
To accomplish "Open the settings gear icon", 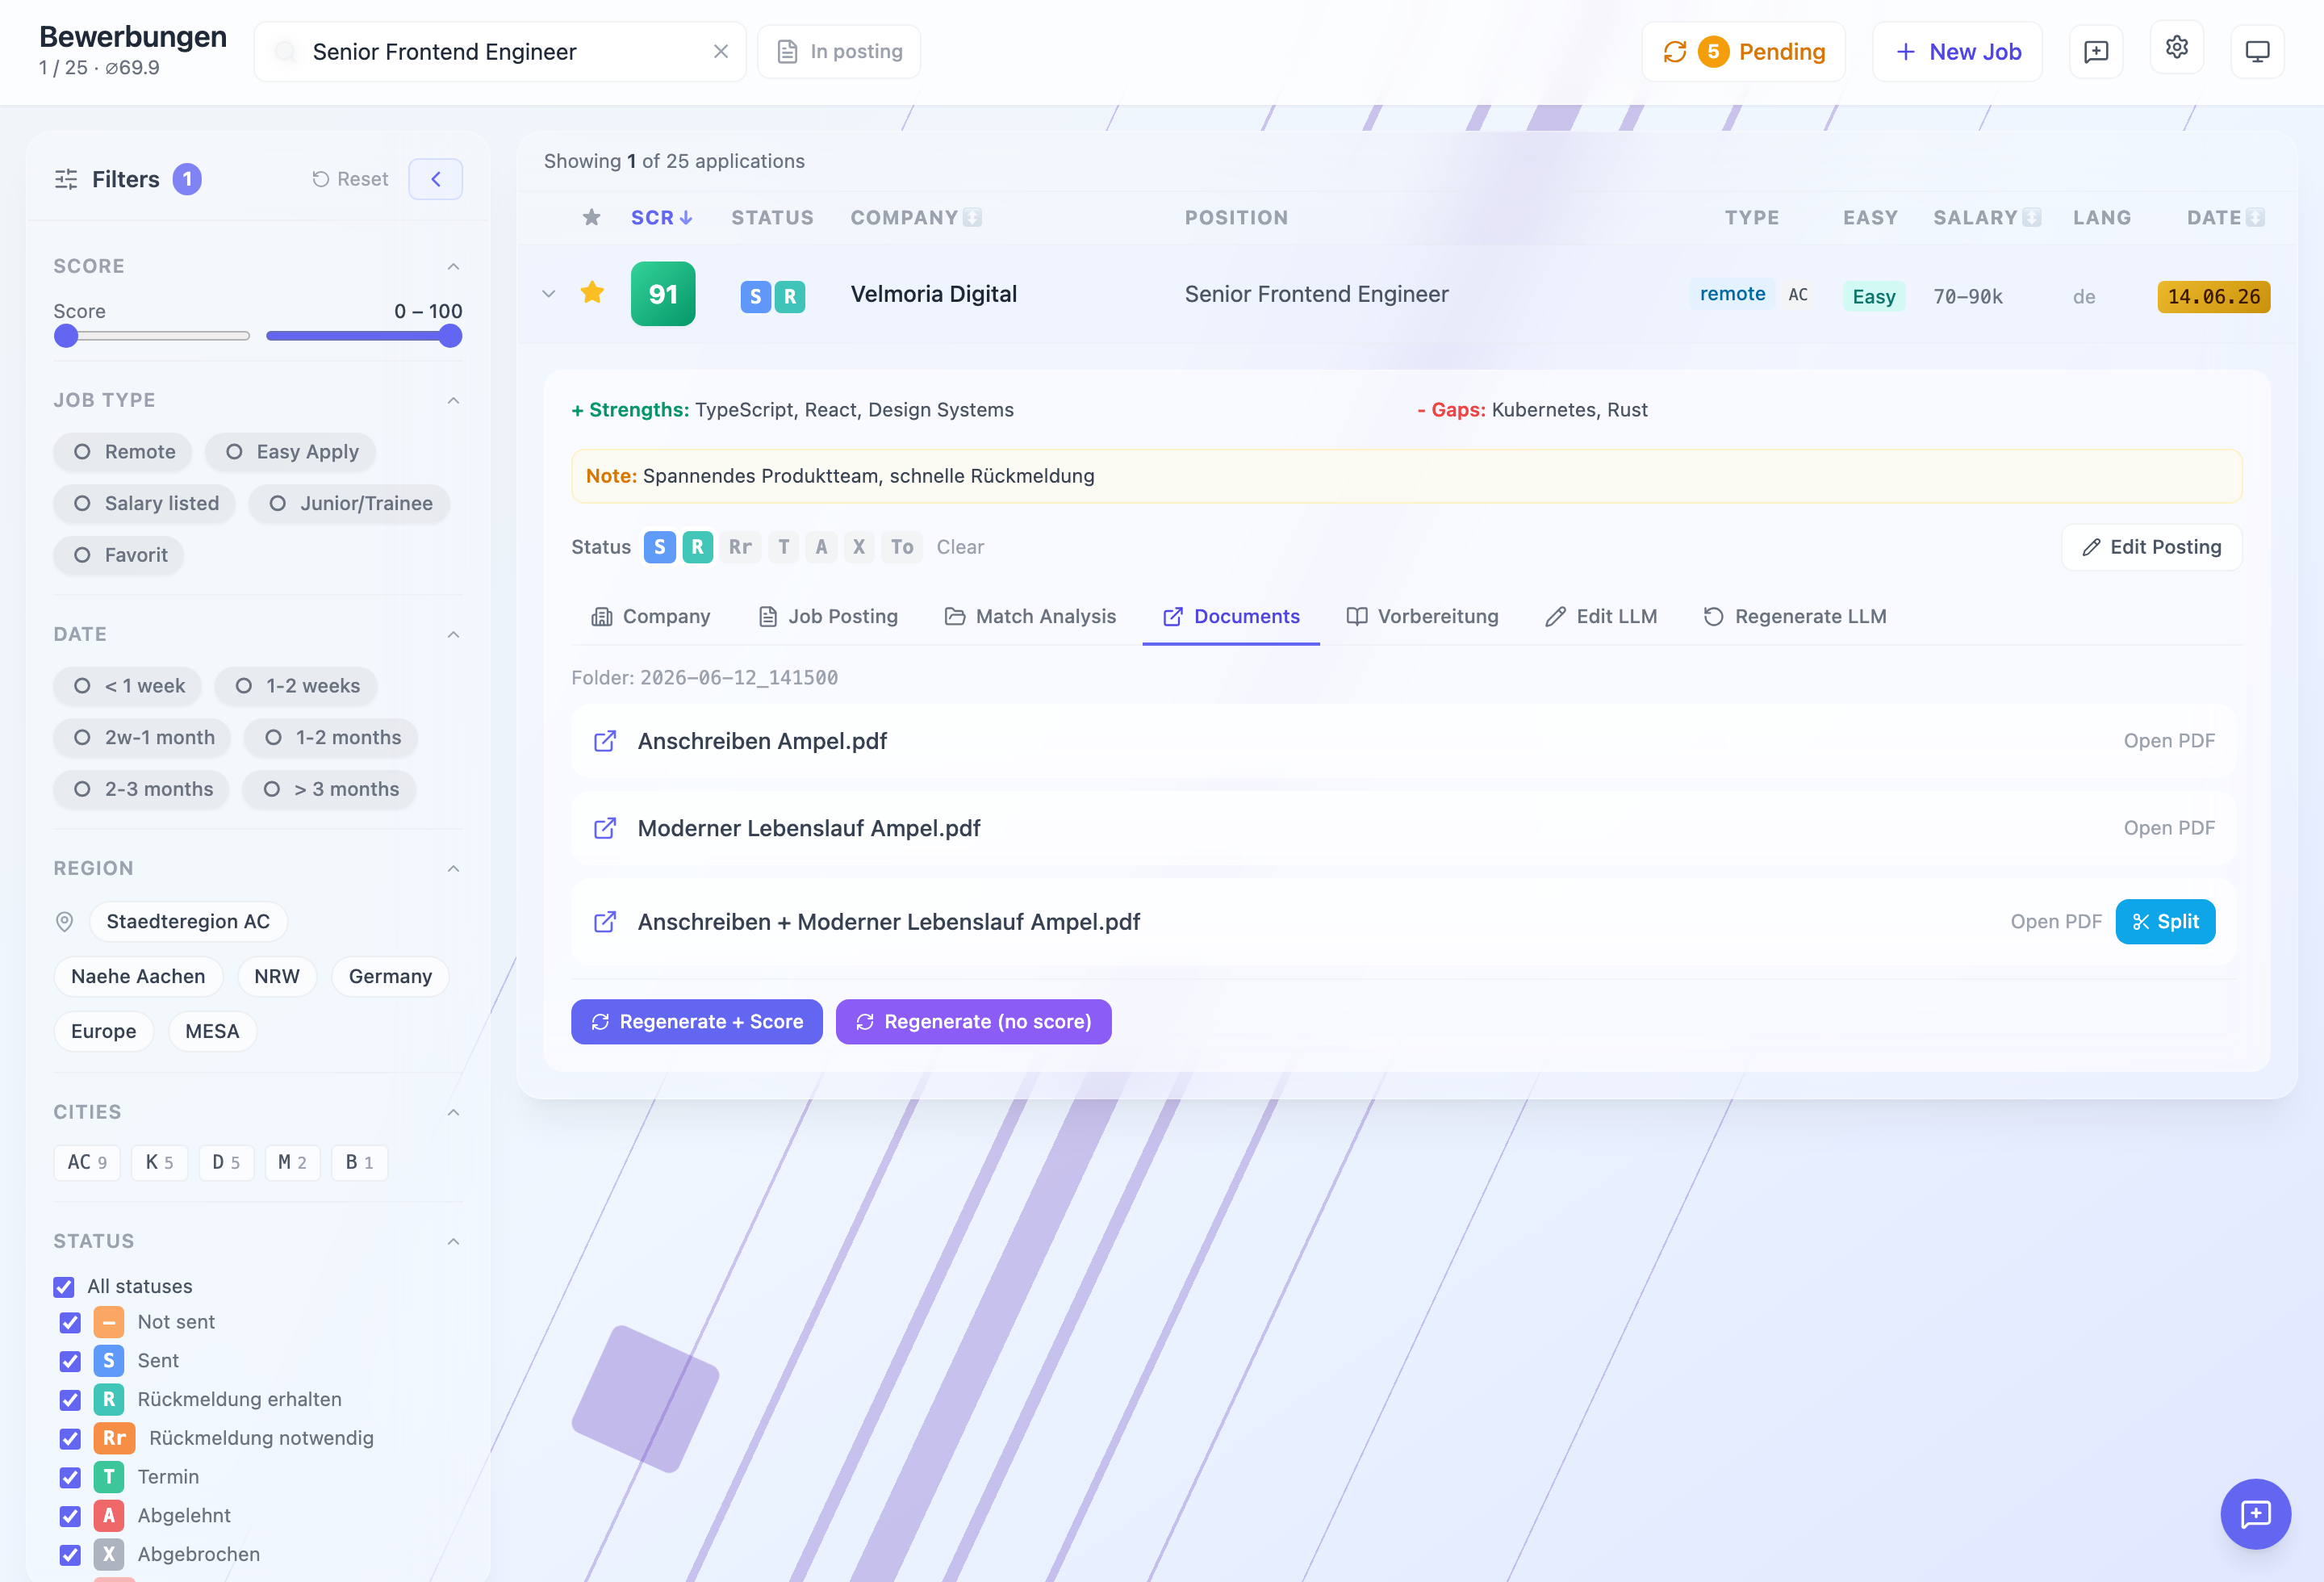I will (x=2176, y=49).
